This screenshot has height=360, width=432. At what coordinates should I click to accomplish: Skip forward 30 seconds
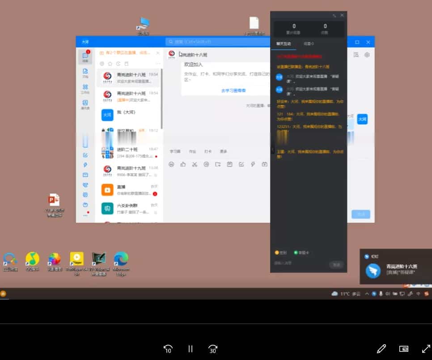[213, 349]
